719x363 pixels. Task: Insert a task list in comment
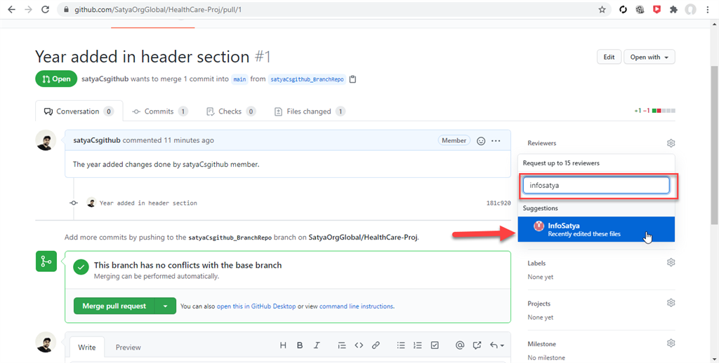[435, 345]
